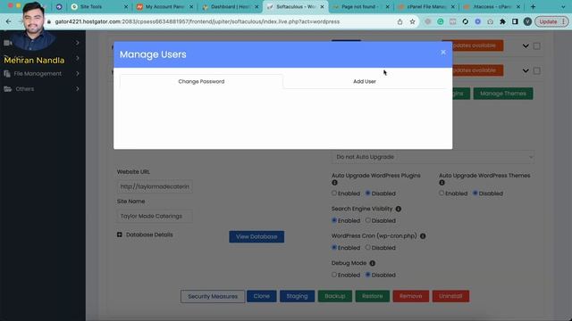Viewport: 572px width, 321px height.
Task: Click the browser back arrow
Action: (8, 21)
